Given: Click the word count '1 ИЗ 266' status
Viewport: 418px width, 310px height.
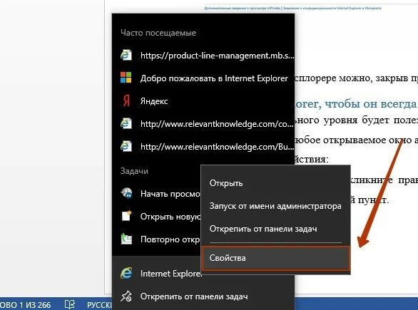Looking at the screenshot, I should (x=26, y=305).
